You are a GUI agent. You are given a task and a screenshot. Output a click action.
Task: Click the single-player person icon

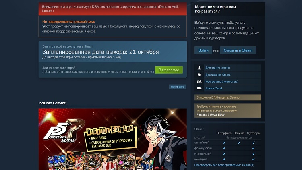click(x=199, y=68)
